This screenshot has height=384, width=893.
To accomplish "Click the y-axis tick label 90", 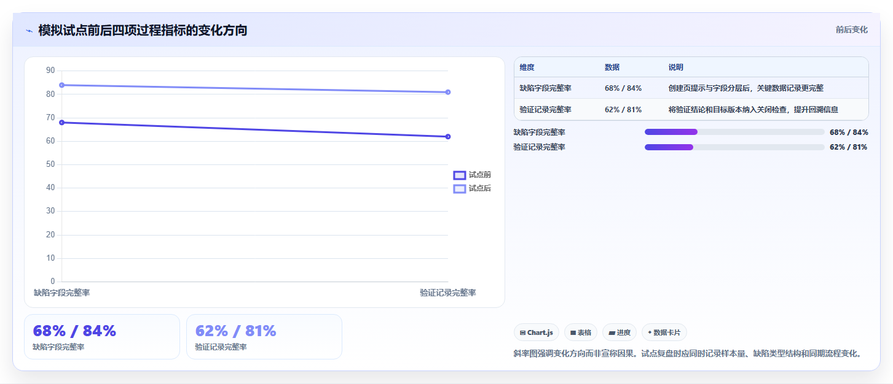I will pos(50,71).
